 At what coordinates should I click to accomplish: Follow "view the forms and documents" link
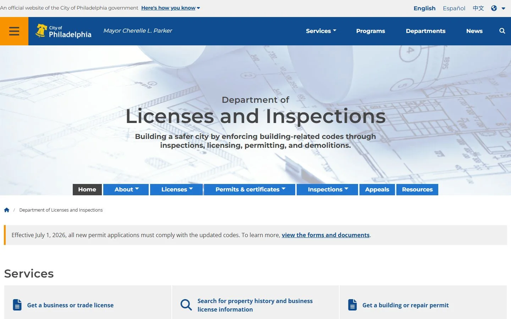pyautogui.click(x=325, y=235)
